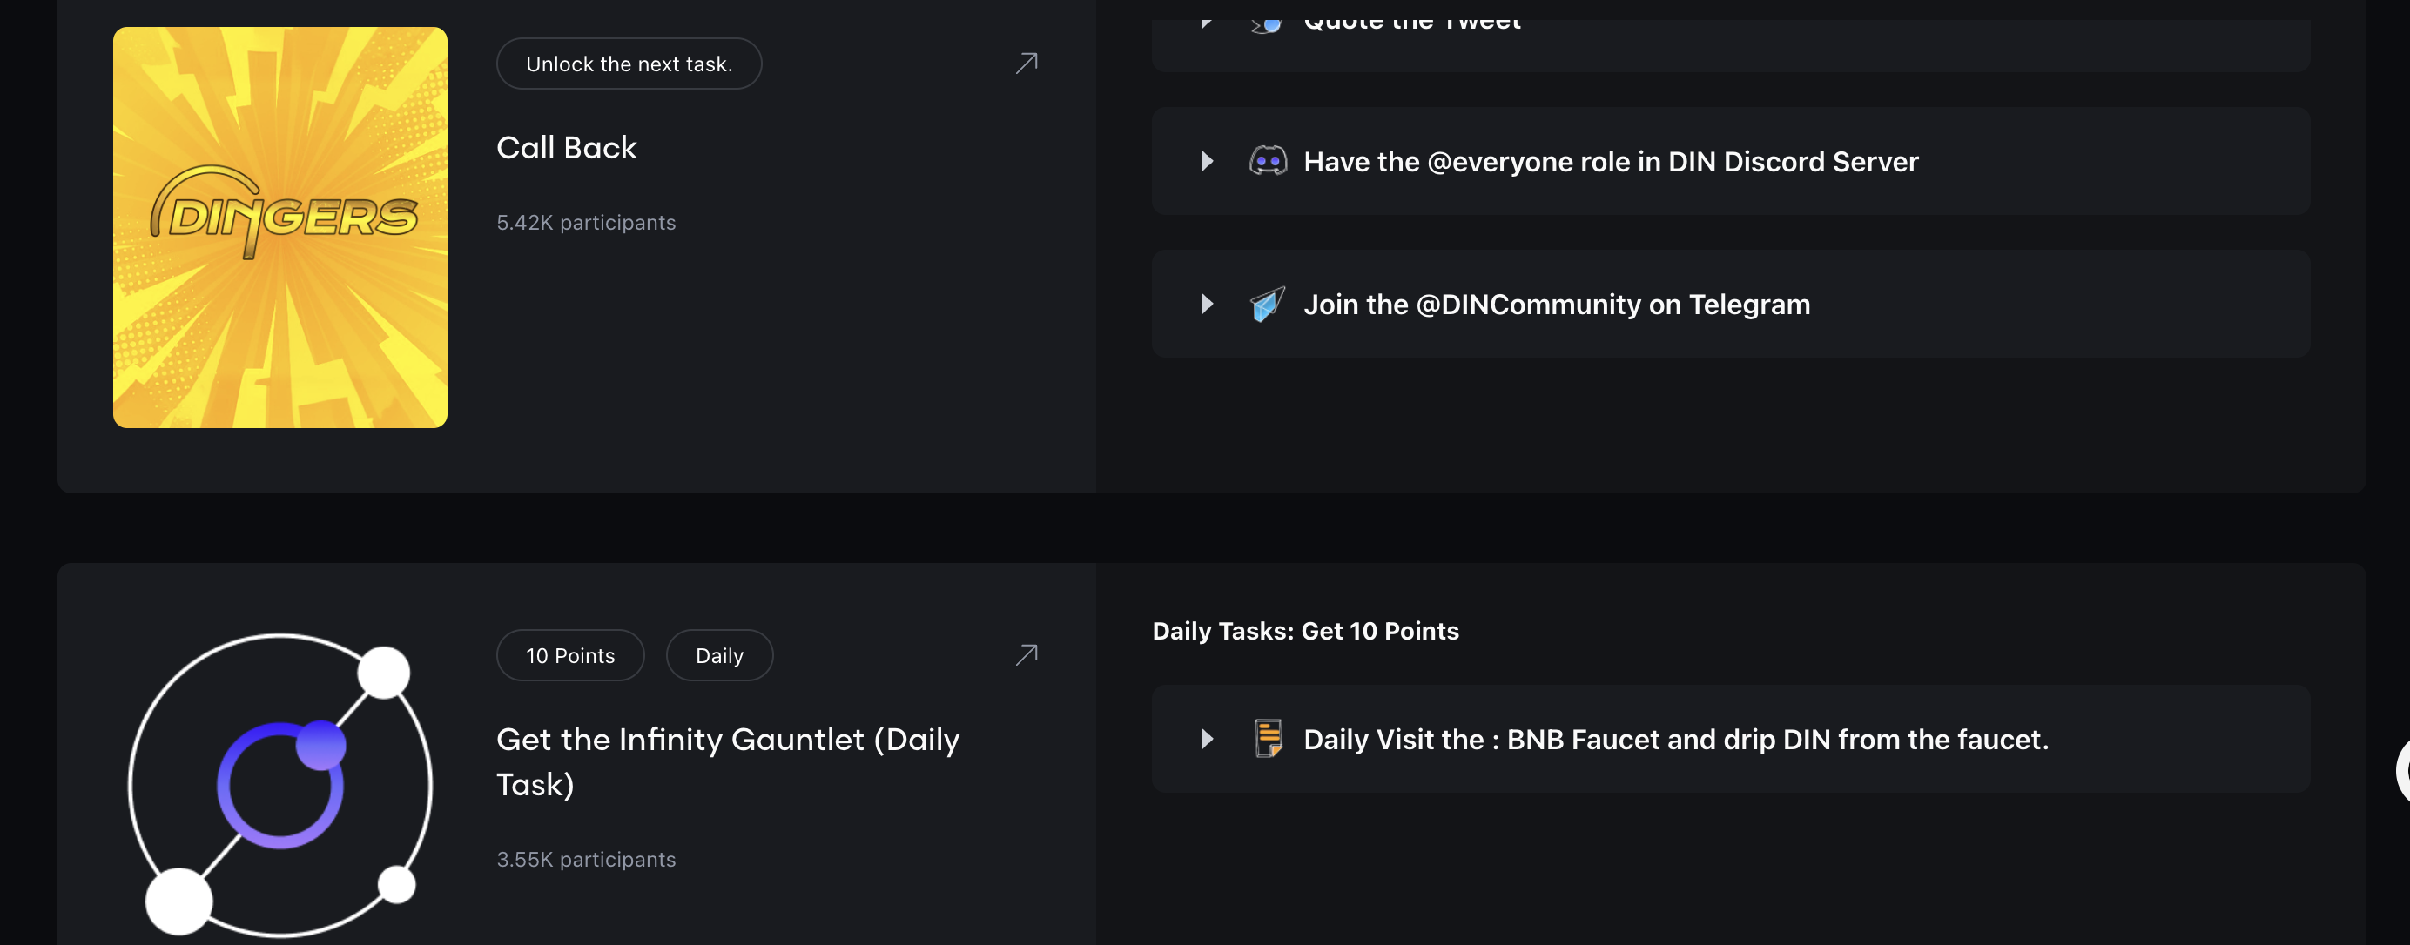Click the Infinity Gauntlet orbit thumbnail

[x=279, y=783]
